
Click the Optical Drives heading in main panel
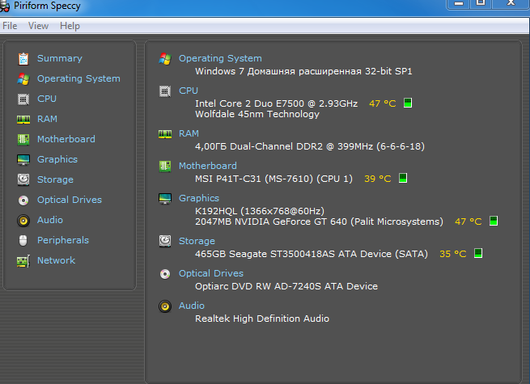click(211, 273)
